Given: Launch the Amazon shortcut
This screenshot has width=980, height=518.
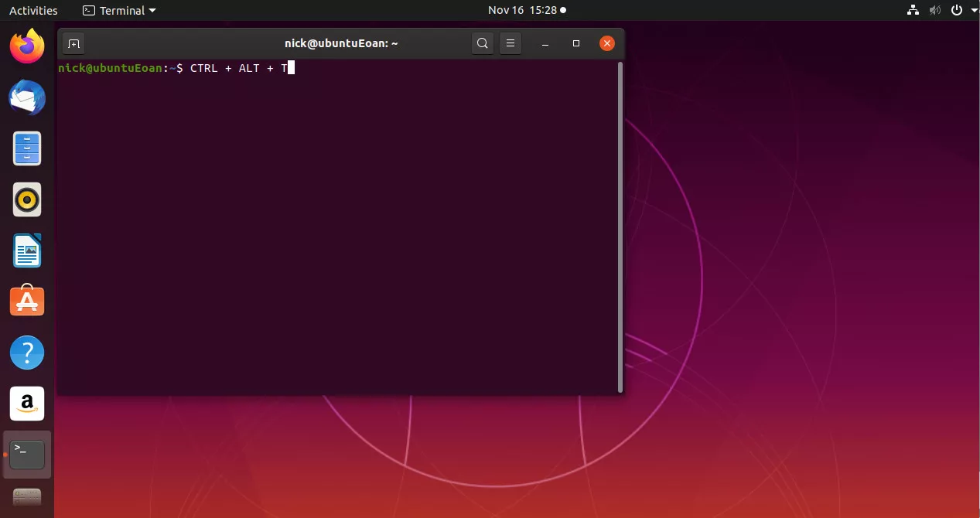Looking at the screenshot, I should click(x=26, y=403).
